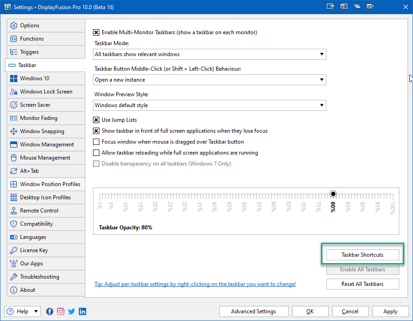
Task: Click the Languages icon
Action: tap(13, 237)
